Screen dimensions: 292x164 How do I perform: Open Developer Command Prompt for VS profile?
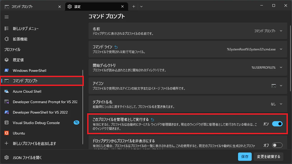click(x=42, y=102)
